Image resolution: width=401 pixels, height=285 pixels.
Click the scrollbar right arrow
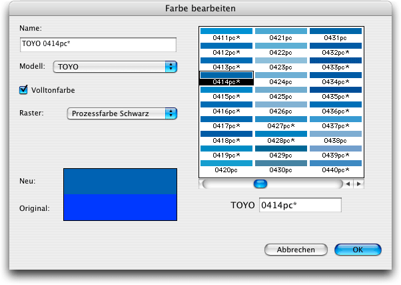359,184
